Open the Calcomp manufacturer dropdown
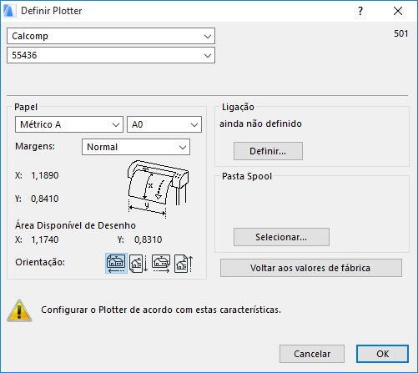Viewport: 418px width, 373px height. tap(111, 36)
